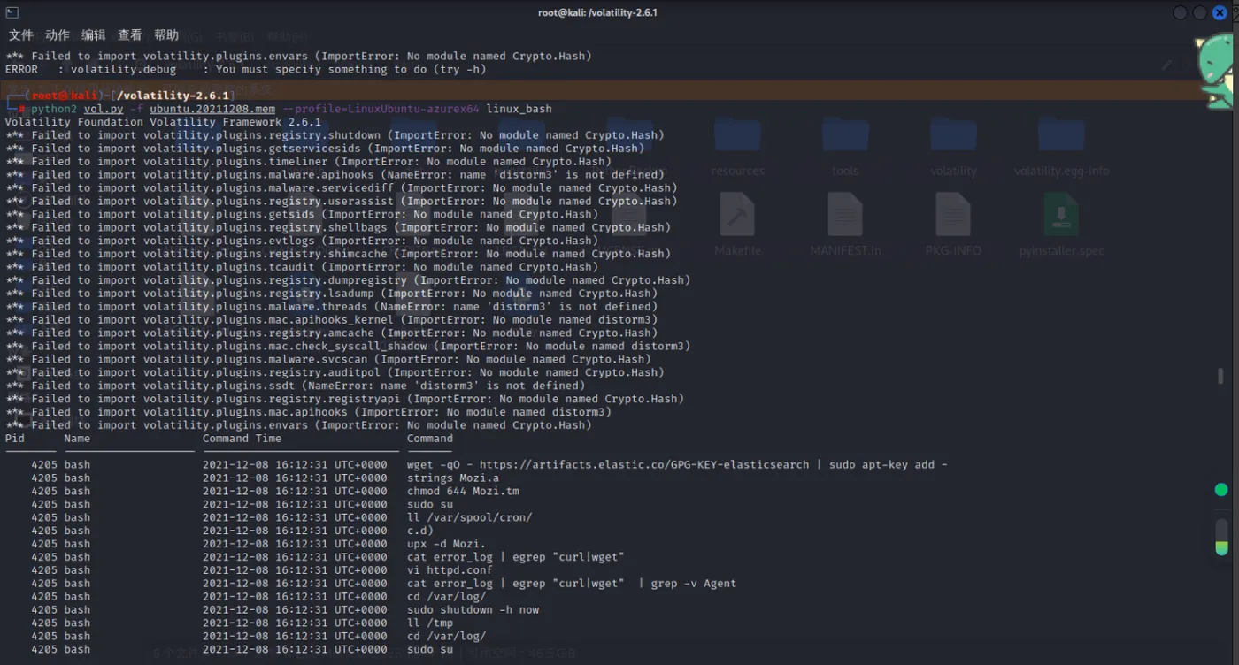This screenshot has height=665, width=1239.
Task: Click the Pid column header
Action: (15, 439)
